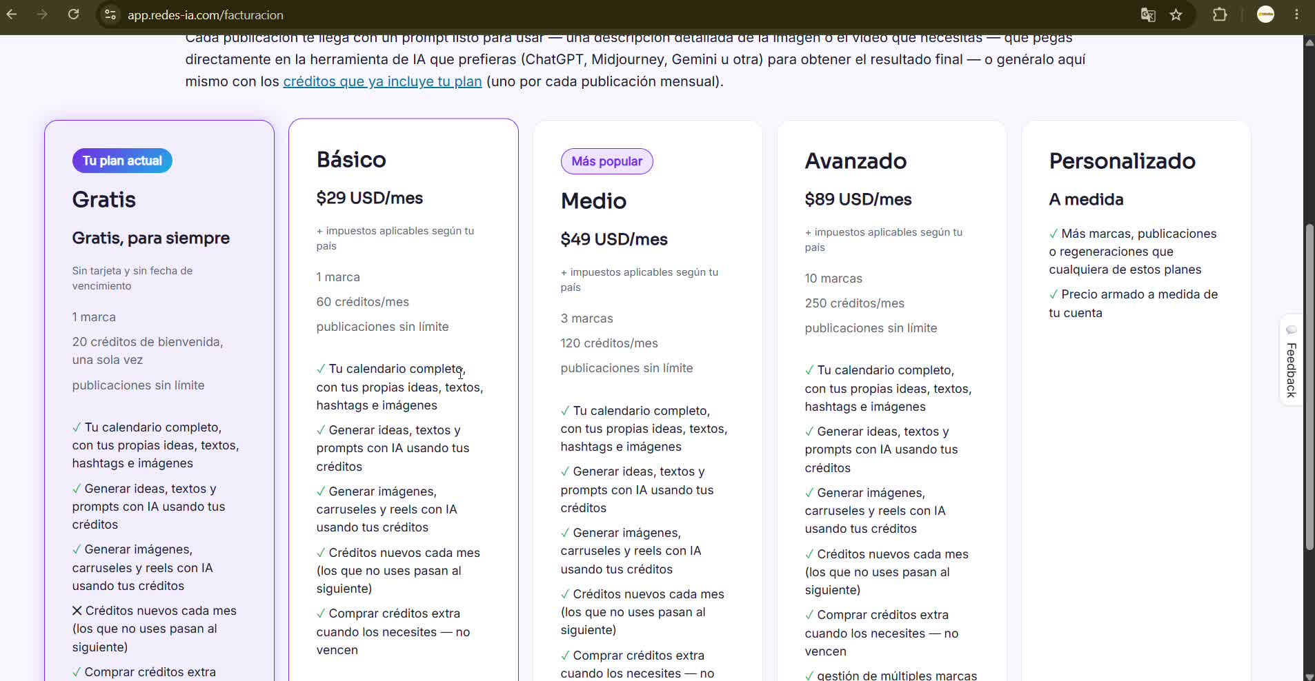Click the $49 USD/mes price
Viewport: 1315px width, 681px height.
coord(614,239)
